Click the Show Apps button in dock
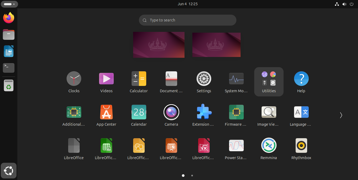358x180 pixels. [9, 171]
